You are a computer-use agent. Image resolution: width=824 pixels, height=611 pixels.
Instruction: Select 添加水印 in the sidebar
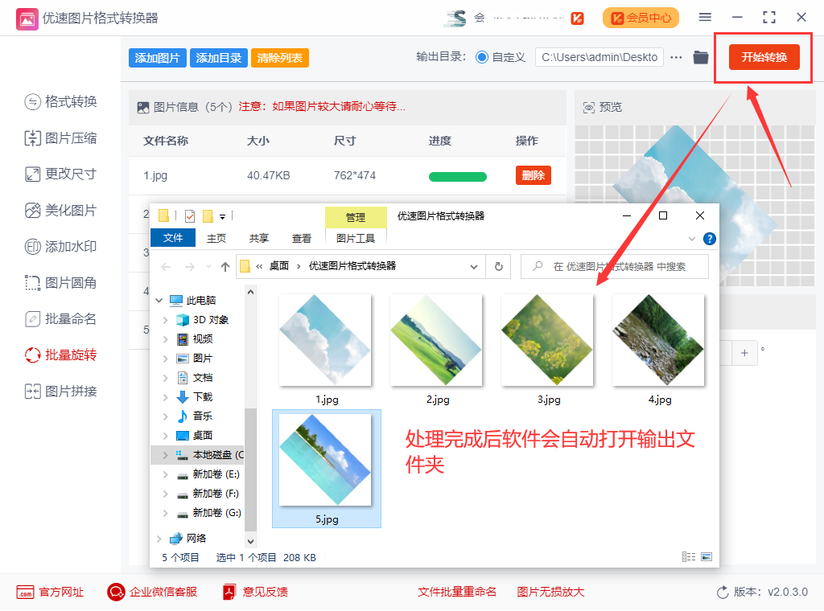point(61,247)
